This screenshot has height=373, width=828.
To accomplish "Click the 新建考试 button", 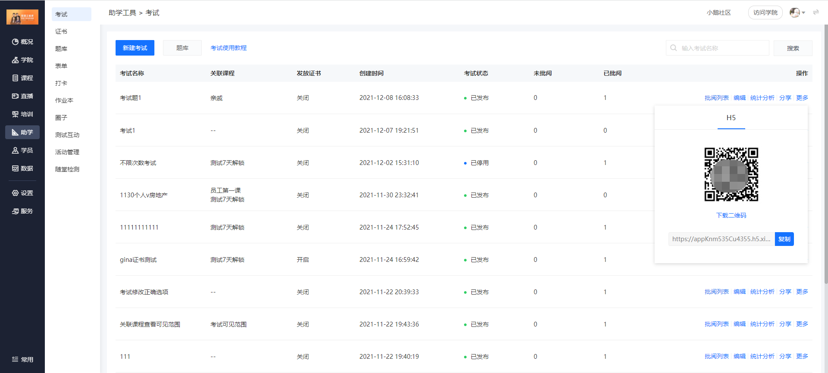I will click(x=135, y=48).
